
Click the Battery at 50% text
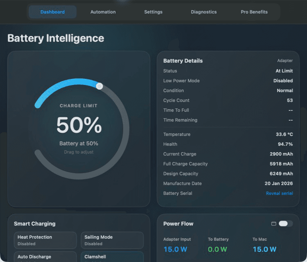(79, 143)
